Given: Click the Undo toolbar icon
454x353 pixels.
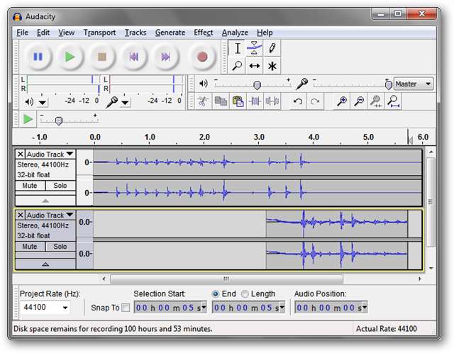Looking at the screenshot, I should click(x=298, y=101).
